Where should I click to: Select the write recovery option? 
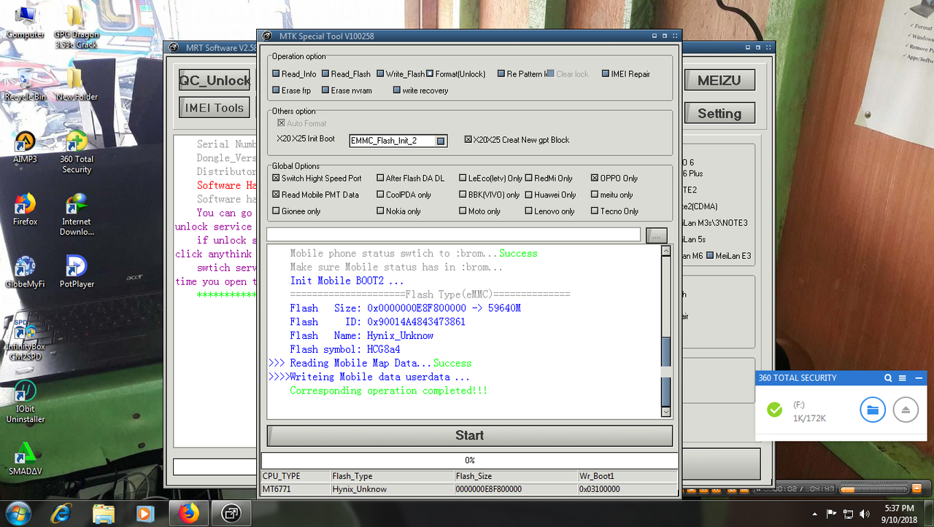[420, 91]
